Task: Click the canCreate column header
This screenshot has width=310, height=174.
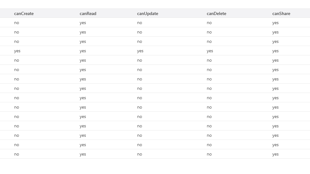Action: pos(24,13)
